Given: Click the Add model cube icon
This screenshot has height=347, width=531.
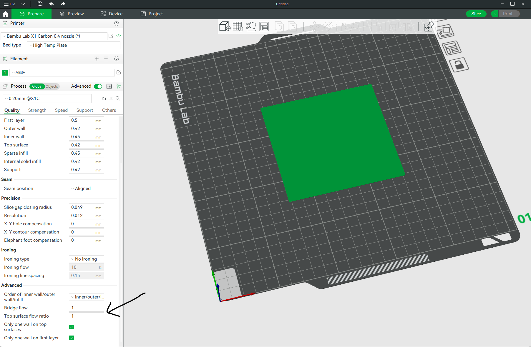Looking at the screenshot, I should point(225,26).
